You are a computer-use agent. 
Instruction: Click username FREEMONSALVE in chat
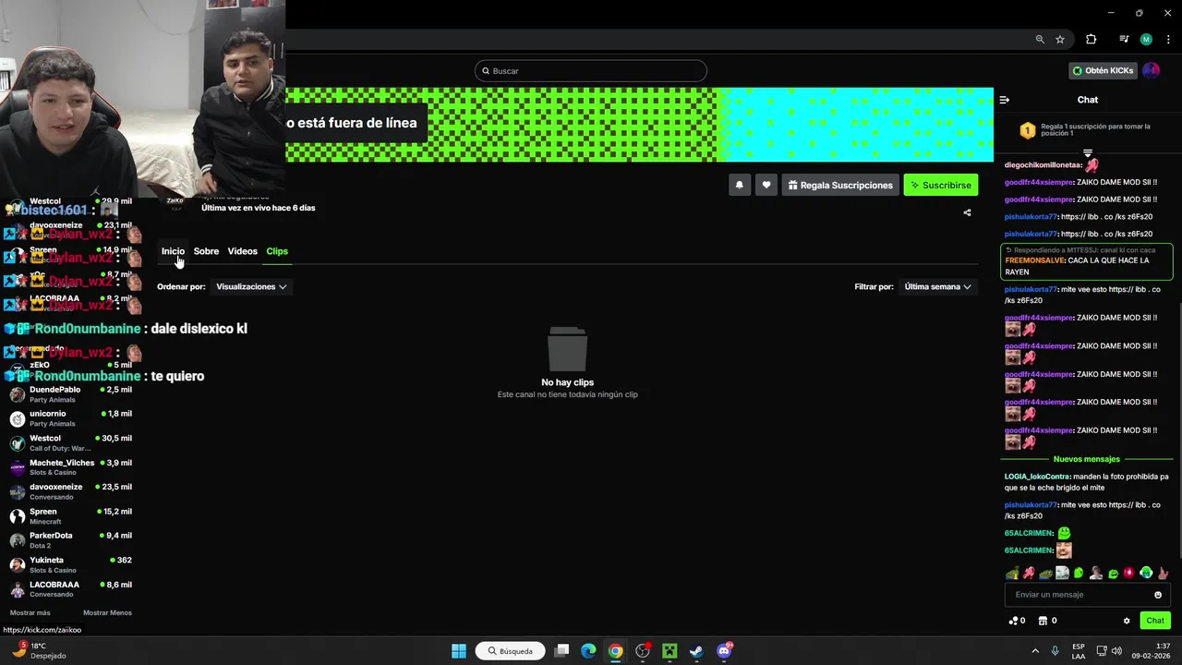(x=1034, y=260)
